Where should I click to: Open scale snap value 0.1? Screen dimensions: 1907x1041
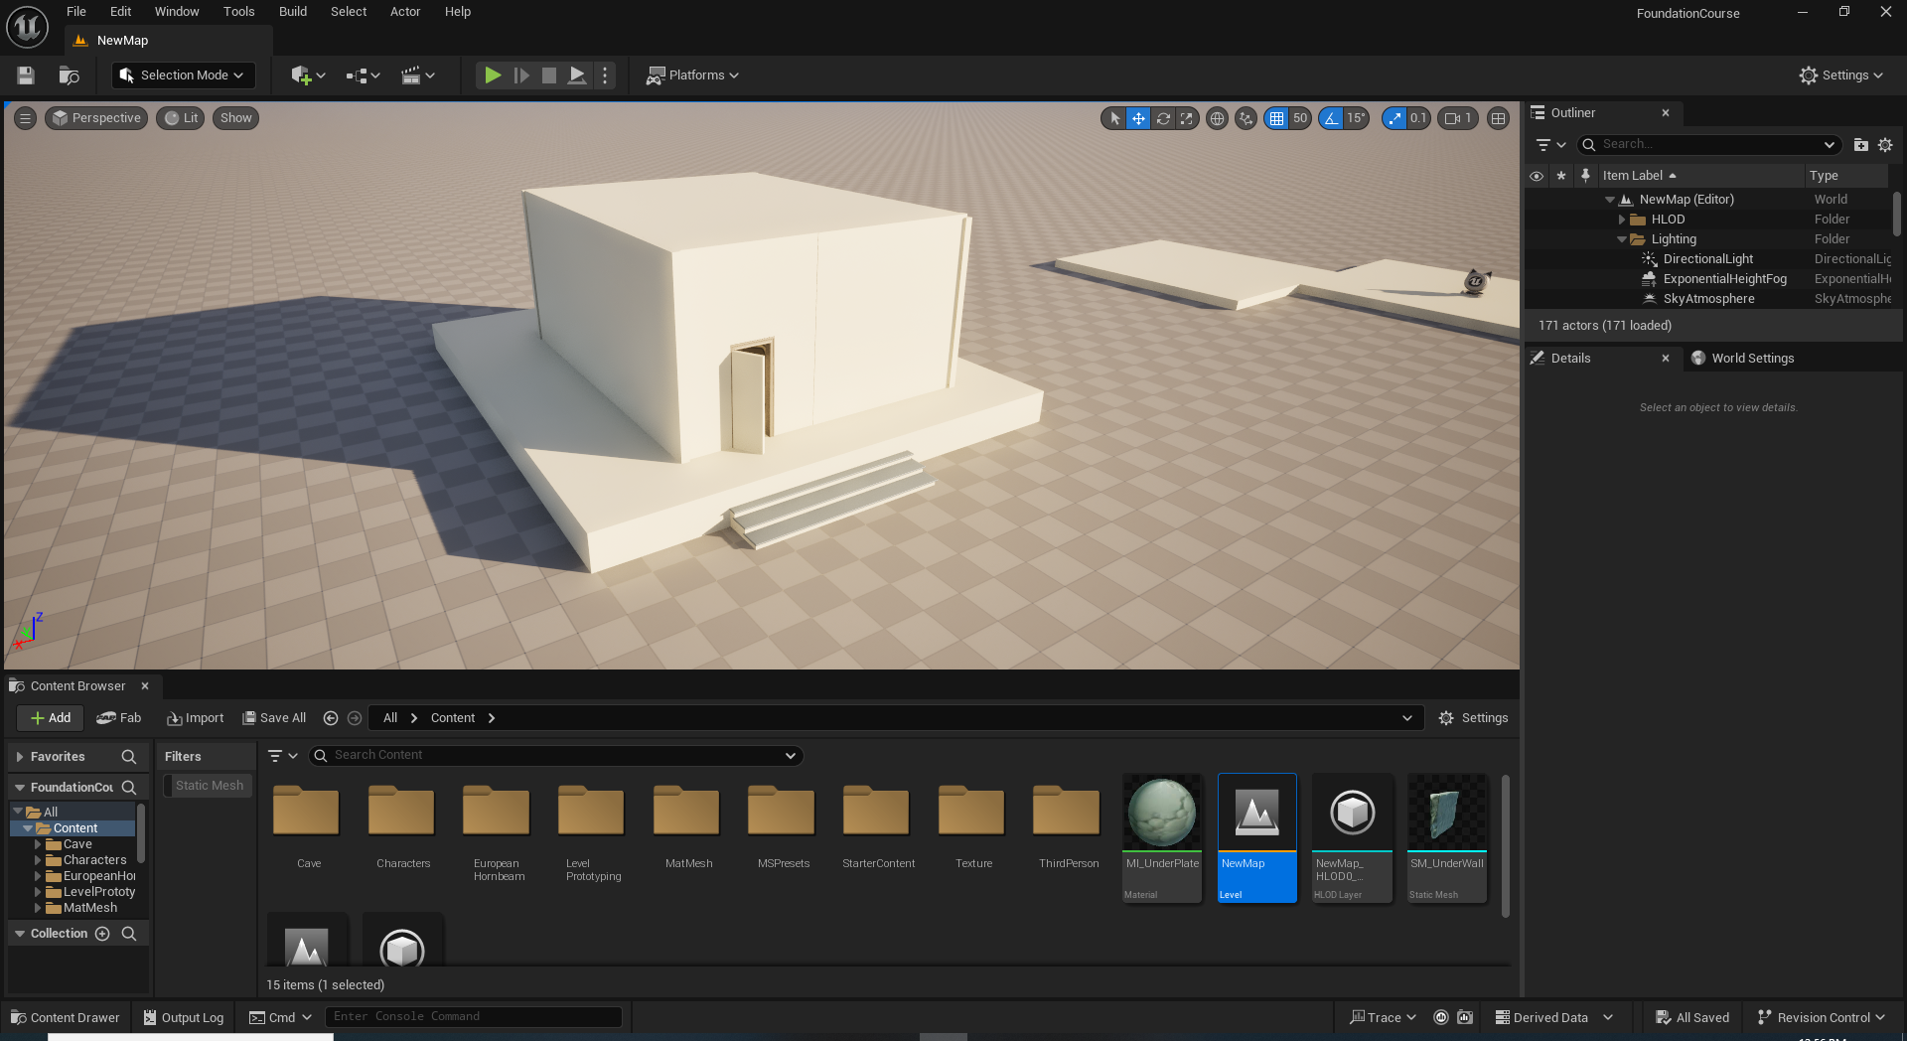pyautogui.click(x=1419, y=118)
